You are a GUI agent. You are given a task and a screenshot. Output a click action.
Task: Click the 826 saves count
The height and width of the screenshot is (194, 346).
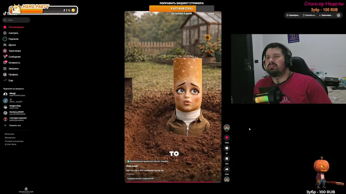(227, 164)
